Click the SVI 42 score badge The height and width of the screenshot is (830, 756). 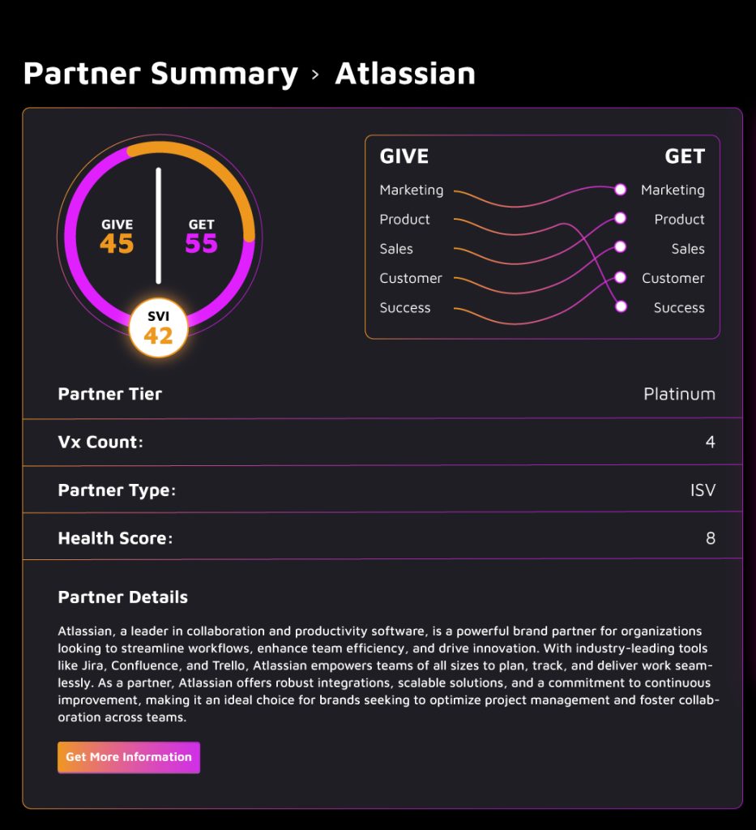pos(159,327)
